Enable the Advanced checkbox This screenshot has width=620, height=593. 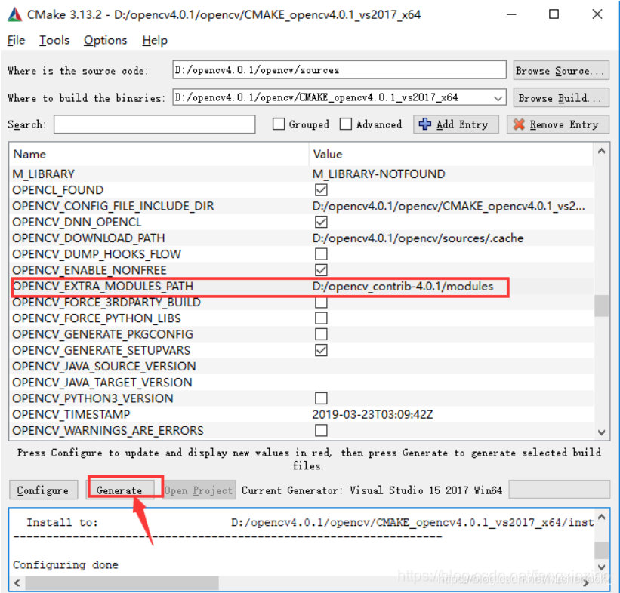click(x=346, y=124)
